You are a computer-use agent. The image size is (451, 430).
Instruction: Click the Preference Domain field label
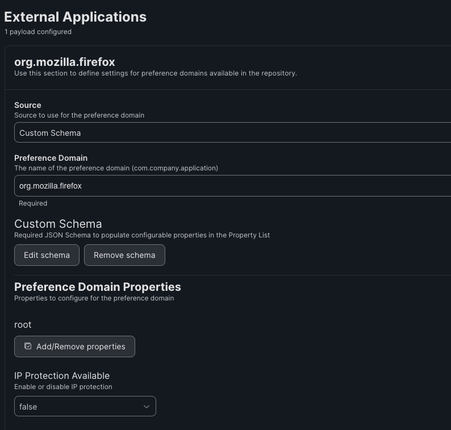coord(51,158)
